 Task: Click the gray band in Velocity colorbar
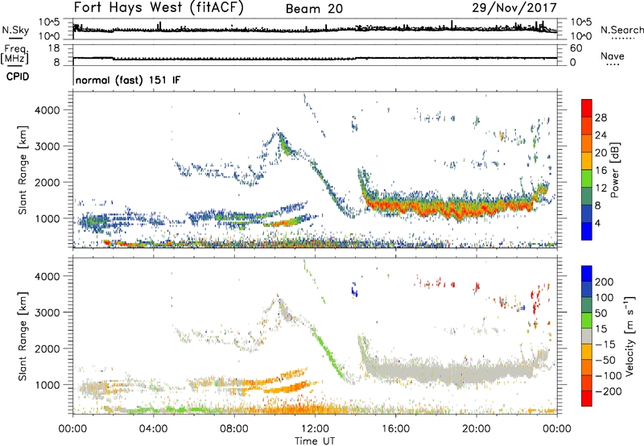pyautogui.click(x=587, y=336)
